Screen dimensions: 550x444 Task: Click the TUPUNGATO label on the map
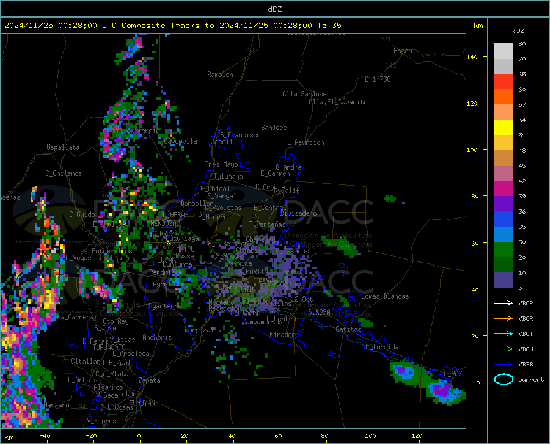[x=109, y=348]
